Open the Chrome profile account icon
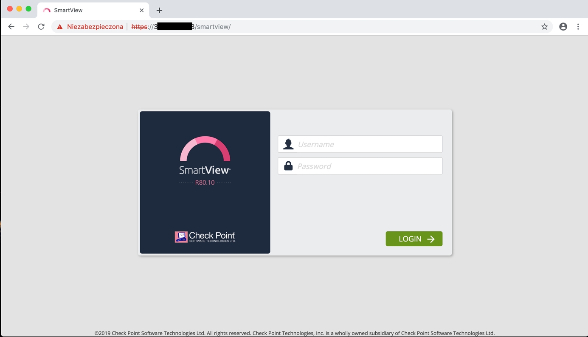588x337 pixels. coord(563,27)
